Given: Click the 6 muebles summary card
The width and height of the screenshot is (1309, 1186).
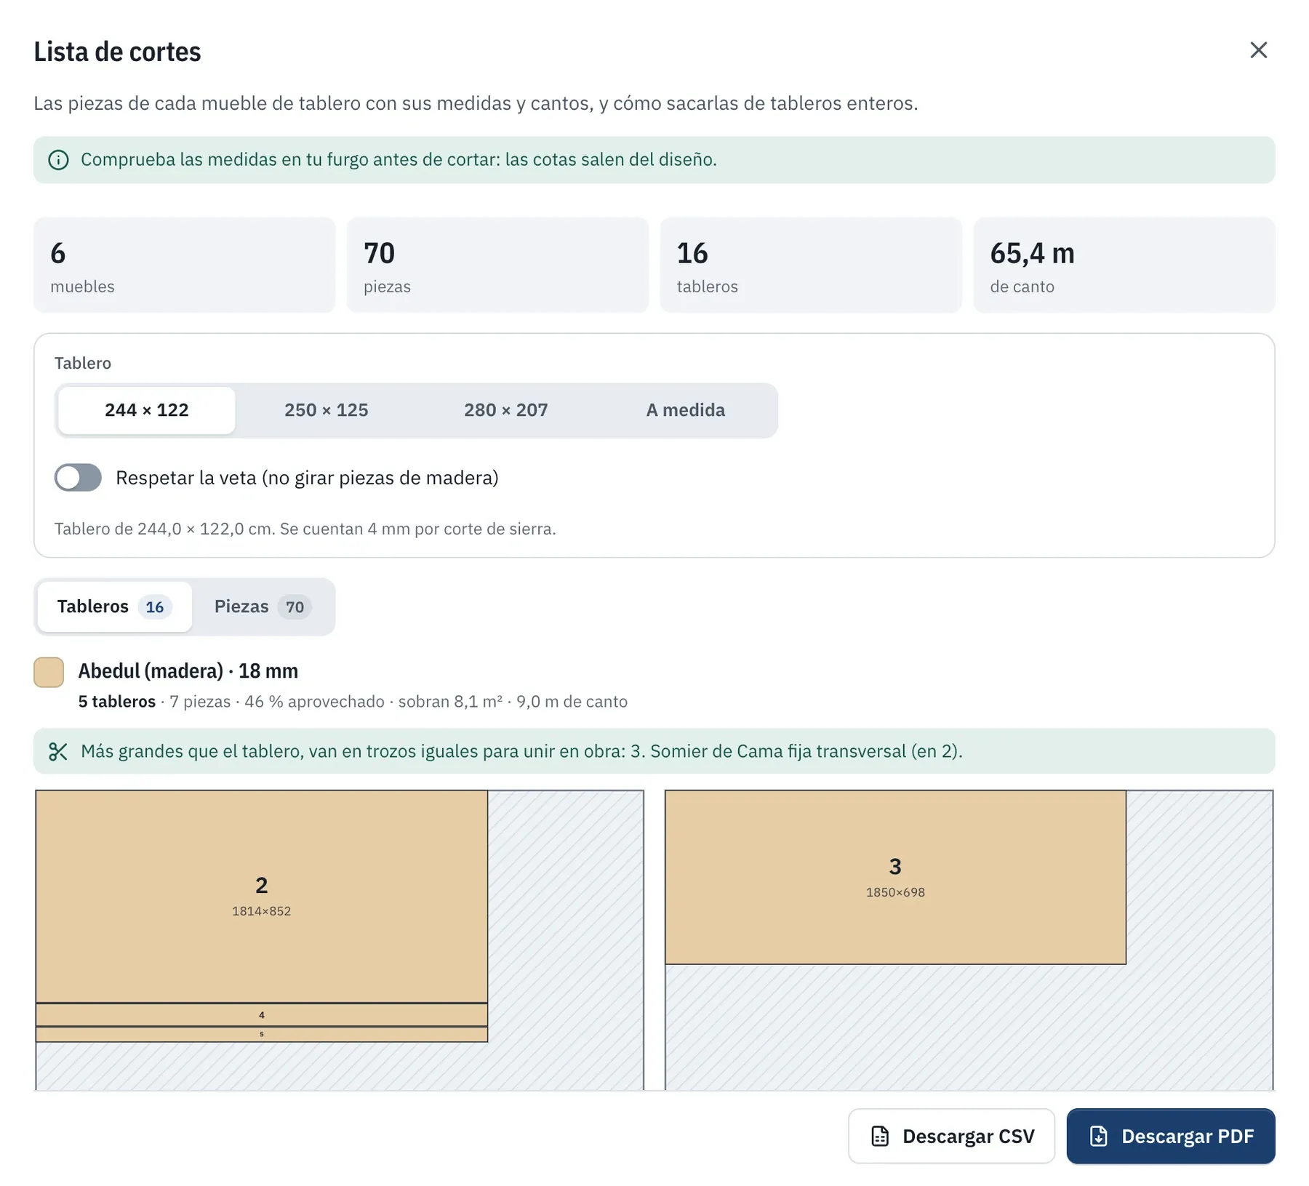Looking at the screenshot, I should (185, 265).
